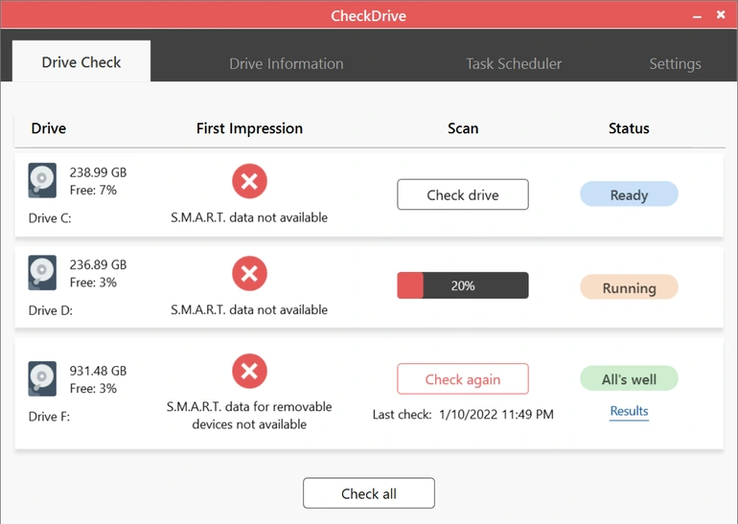The image size is (738, 524).
Task: Open the Task Scheduler tab
Action: point(514,64)
